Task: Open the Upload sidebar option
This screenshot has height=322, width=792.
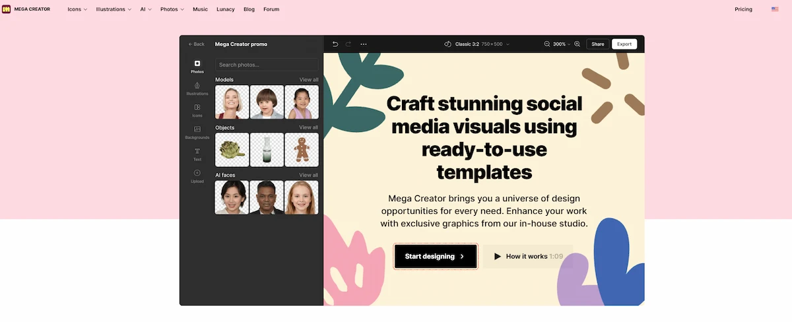Action: (x=197, y=176)
